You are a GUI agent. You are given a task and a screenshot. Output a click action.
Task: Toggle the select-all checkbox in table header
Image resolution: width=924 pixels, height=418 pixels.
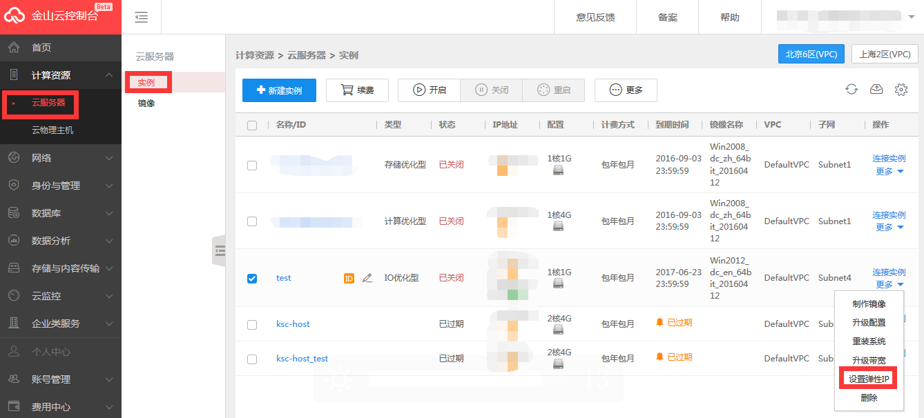(252, 125)
